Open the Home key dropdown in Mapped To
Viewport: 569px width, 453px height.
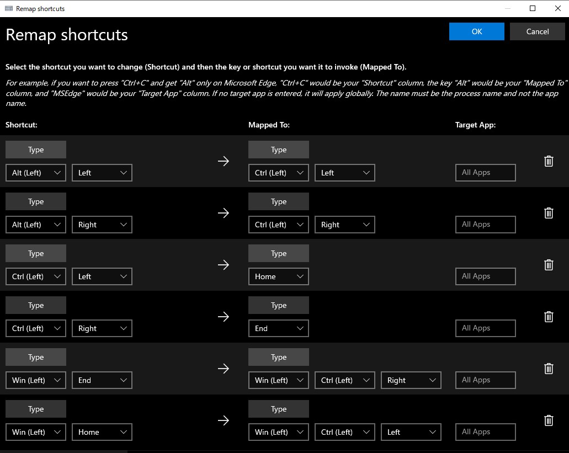[279, 276]
